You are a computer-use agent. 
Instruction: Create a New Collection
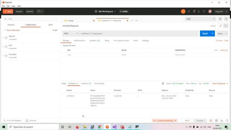click(x=12, y=30)
